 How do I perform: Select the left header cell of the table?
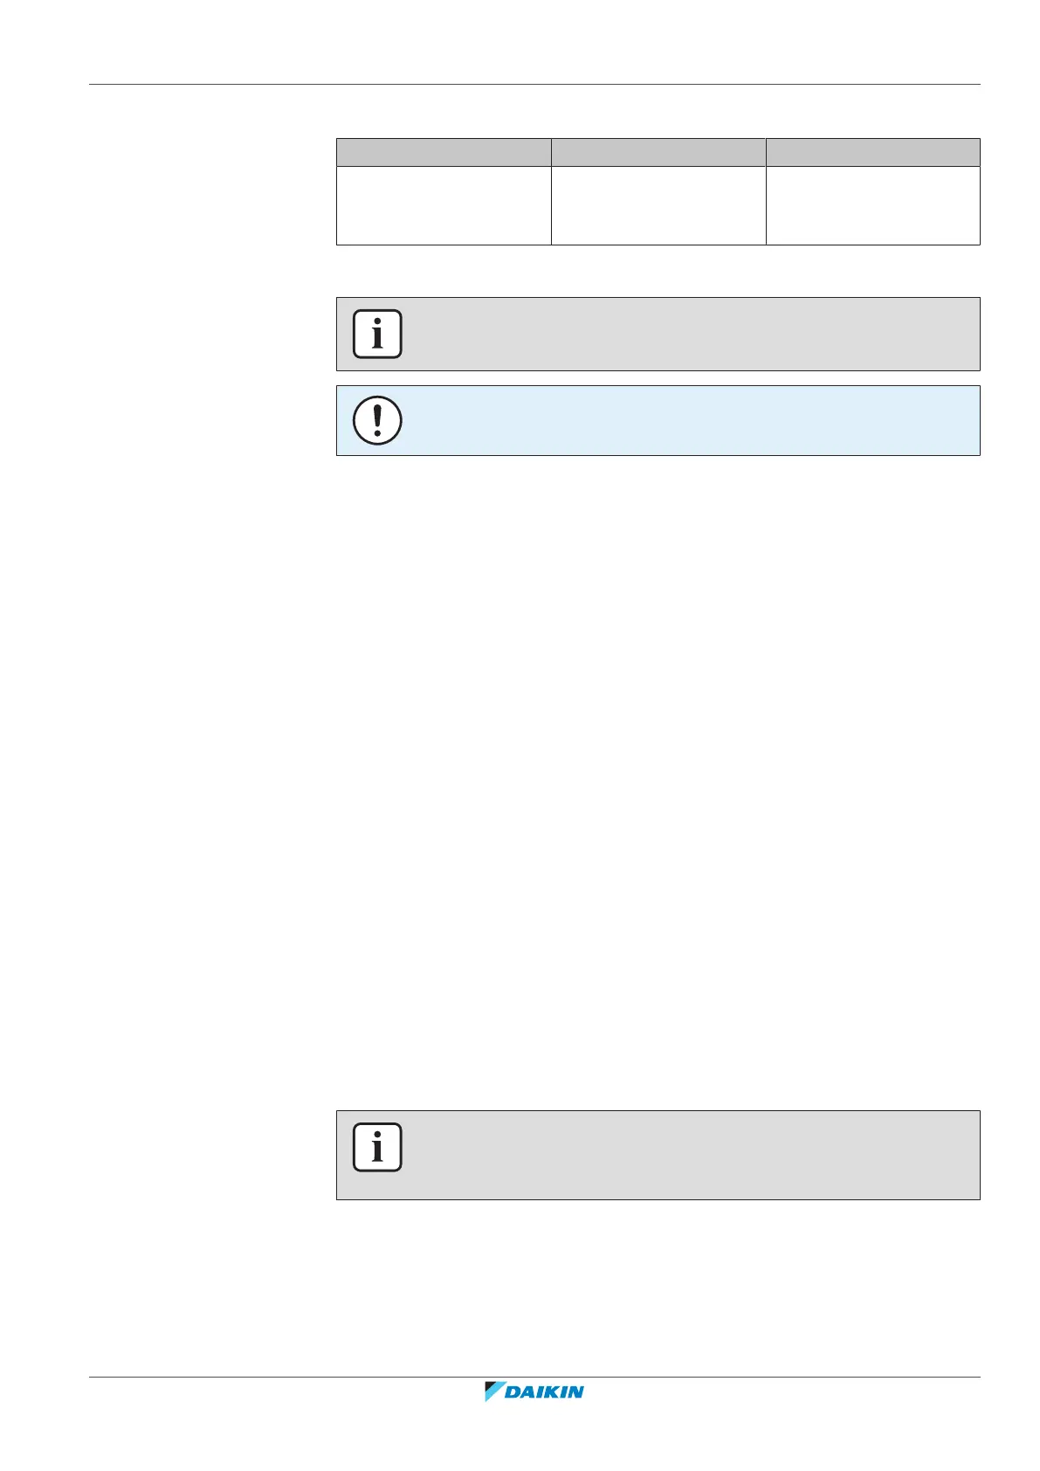click(x=444, y=152)
